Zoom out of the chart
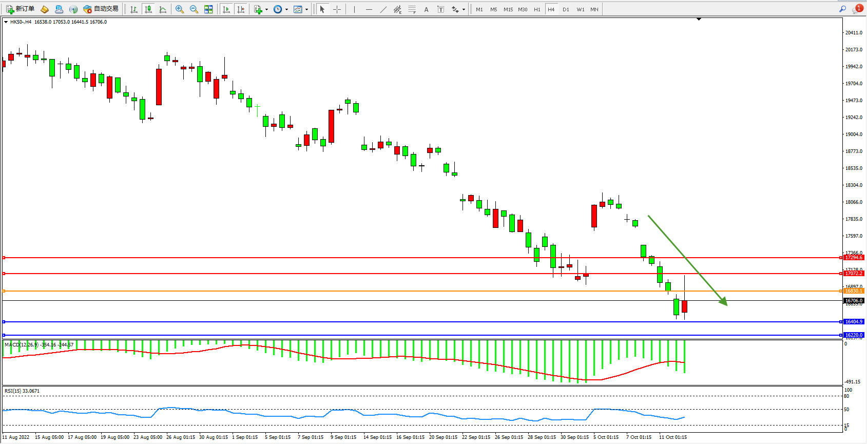Screen dimensions: 867x444 pos(194,9)
